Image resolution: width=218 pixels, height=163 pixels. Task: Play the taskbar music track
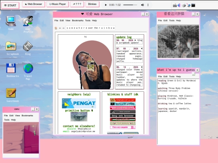click(106, 5)
